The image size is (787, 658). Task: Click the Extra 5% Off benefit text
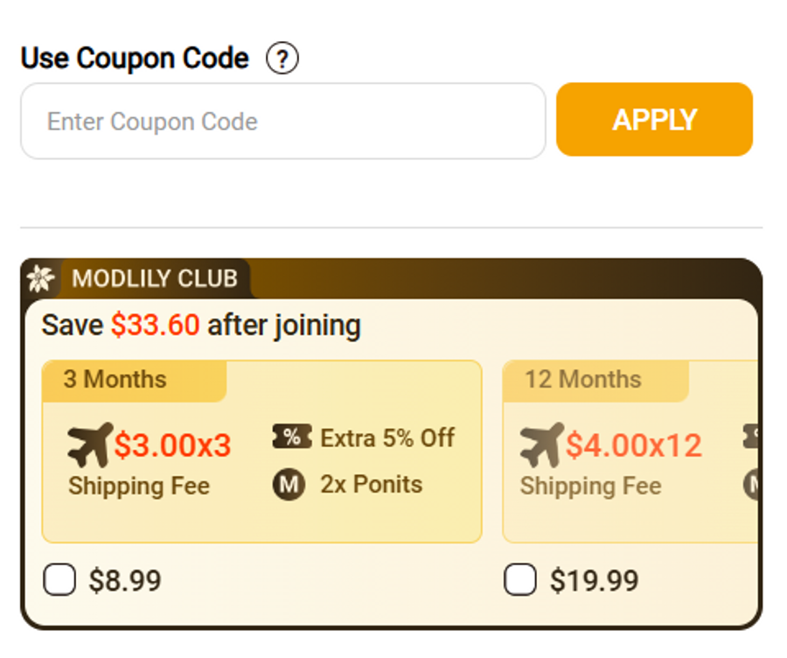tap(387, 437)
